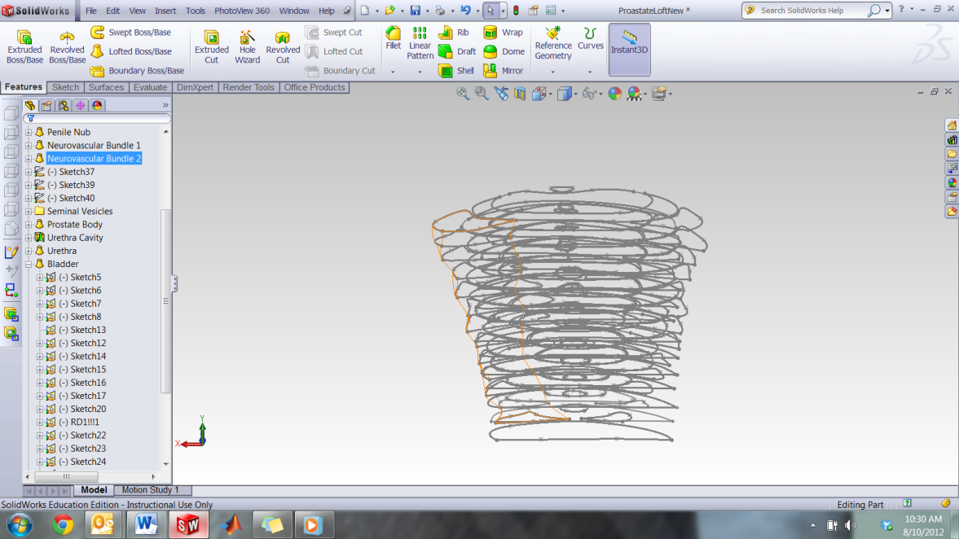The image size is (959, 539).
Task: Open the Hole Wizard
Action: (247, 46)
